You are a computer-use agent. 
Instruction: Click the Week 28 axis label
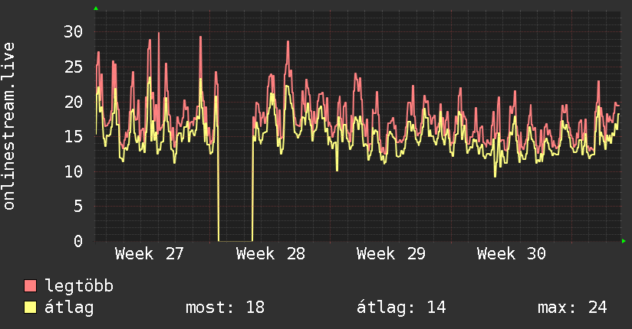pos(271,254)
